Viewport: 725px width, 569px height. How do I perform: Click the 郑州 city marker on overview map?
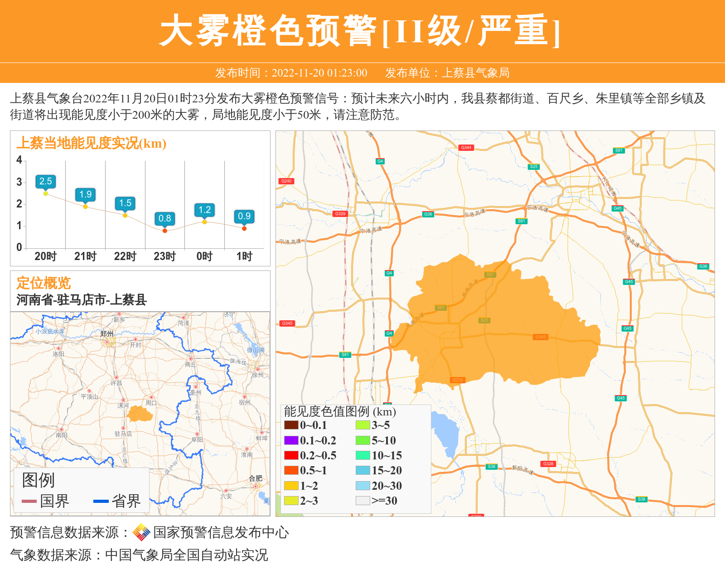point(107,342)
